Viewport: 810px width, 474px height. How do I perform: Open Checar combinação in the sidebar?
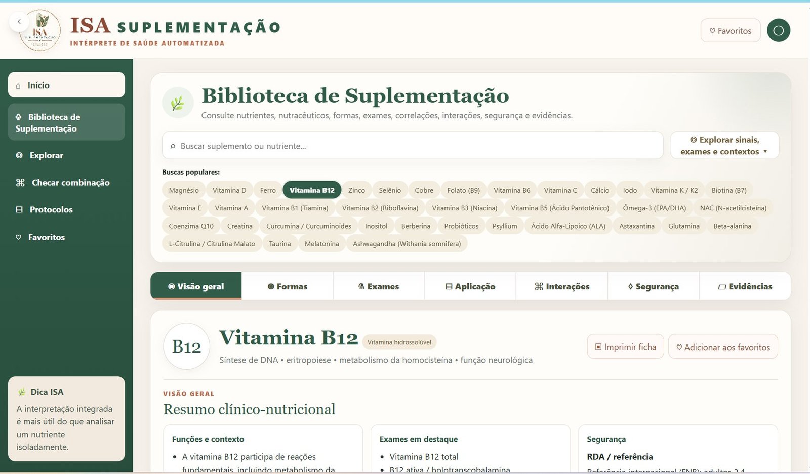[x=66, y=183]
